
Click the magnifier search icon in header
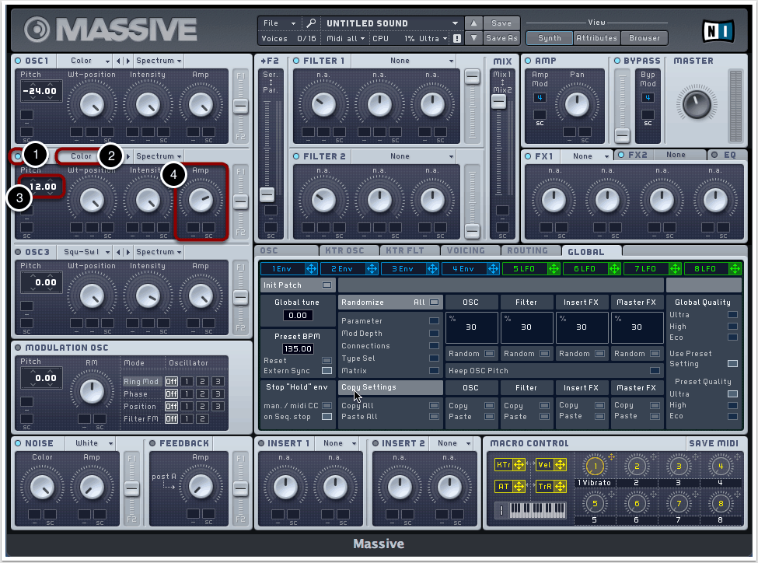click(311, 24)
